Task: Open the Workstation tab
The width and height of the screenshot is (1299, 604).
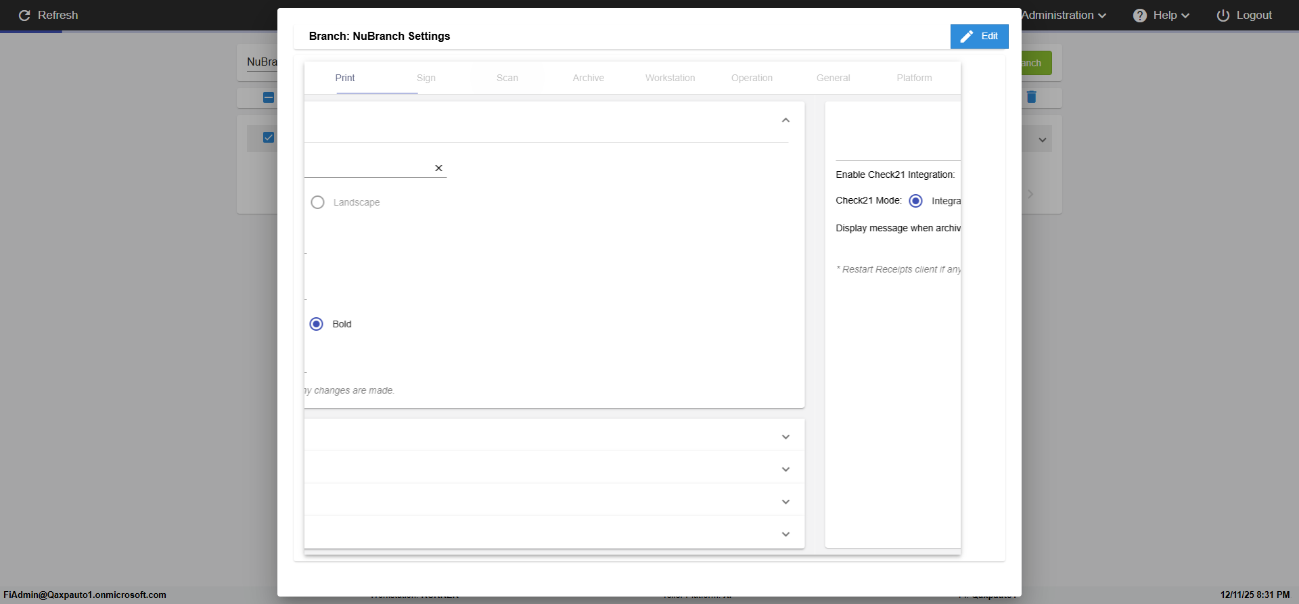Action: pyautogui.click(x=670, y=78)
